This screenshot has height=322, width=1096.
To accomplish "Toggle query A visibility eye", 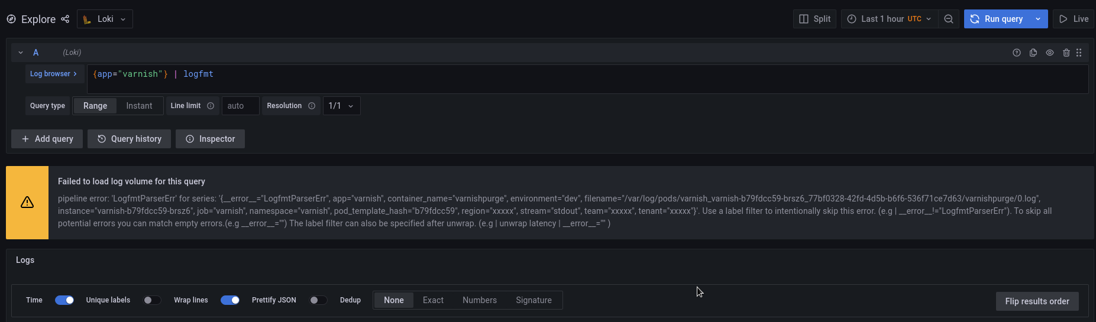I will 1050,53.
